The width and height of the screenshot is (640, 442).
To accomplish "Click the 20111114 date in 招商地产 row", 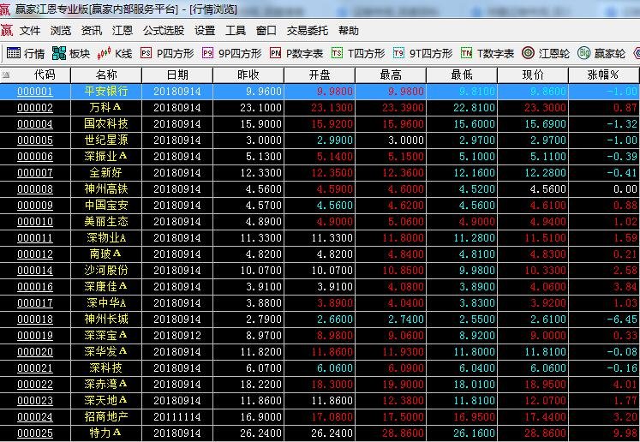I will click(177, 416).
